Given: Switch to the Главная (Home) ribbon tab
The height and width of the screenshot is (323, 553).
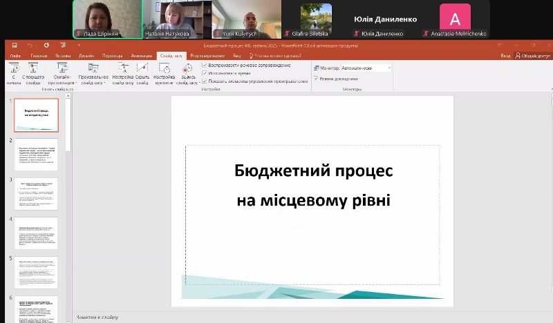Looking at the screenshot, I should click(x=39, y=55).
